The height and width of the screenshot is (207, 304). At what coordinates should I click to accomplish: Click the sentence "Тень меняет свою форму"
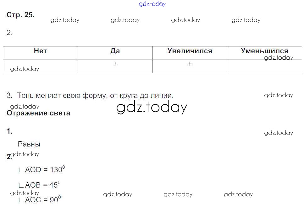[95, 95]
